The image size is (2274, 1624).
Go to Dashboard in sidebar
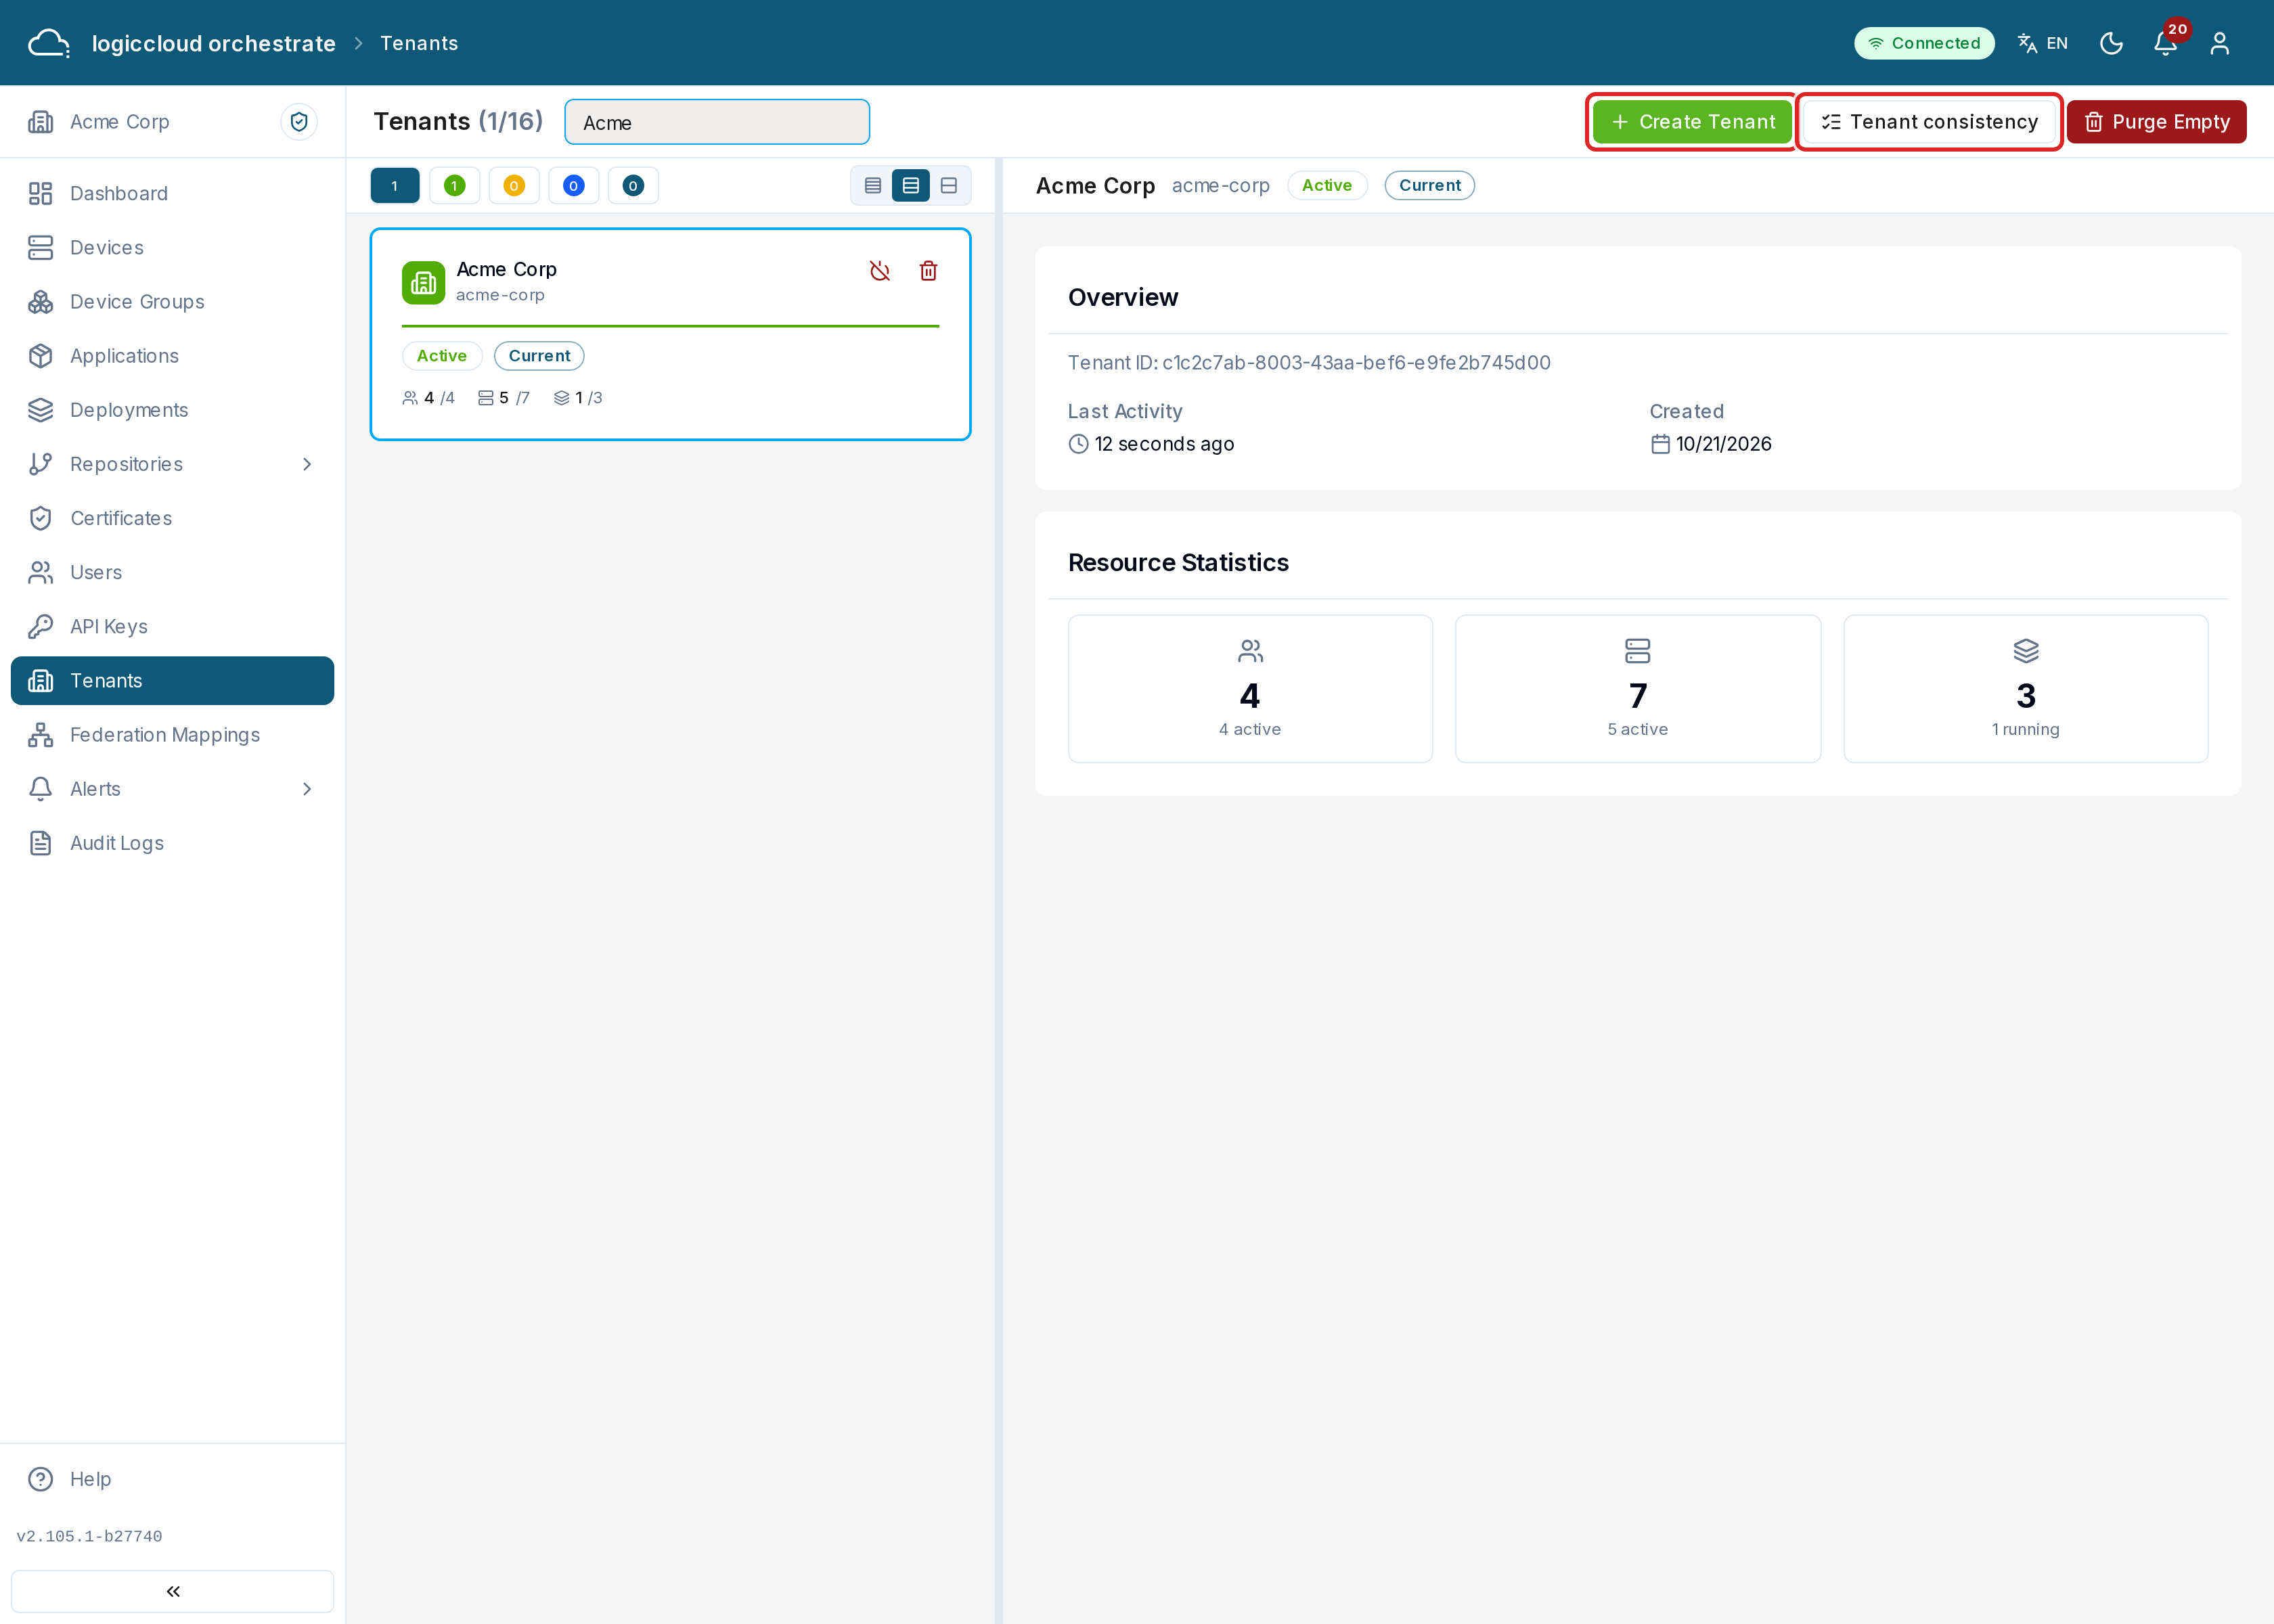tap(172, 193)
